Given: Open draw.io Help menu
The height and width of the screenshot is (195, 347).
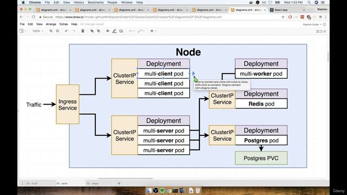Looking at the screenshot, I should [x=74, y=24].
